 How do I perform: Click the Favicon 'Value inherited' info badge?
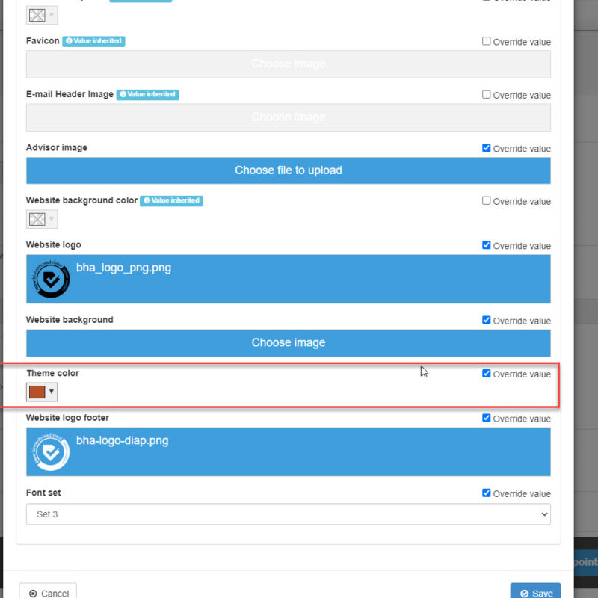pos(93,41)
